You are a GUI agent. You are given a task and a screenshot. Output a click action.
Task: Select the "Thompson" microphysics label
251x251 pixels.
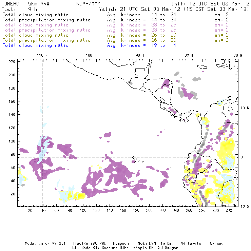pos(120,244)
